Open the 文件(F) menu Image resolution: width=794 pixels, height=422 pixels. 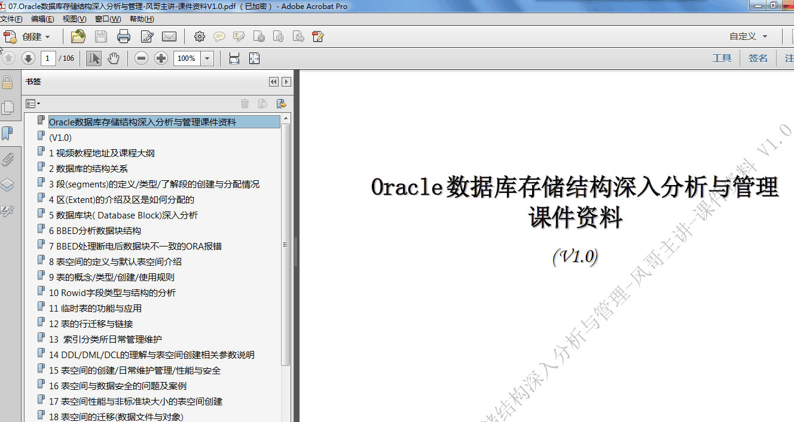[11, 19]
